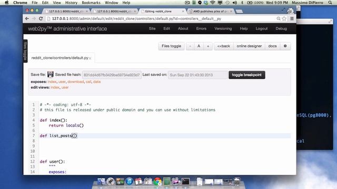Click the browser forward arrow

(34, 19)
